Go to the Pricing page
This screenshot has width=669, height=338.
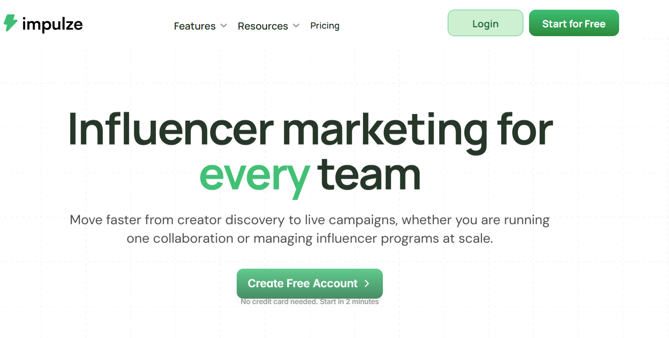coord(325,26)
